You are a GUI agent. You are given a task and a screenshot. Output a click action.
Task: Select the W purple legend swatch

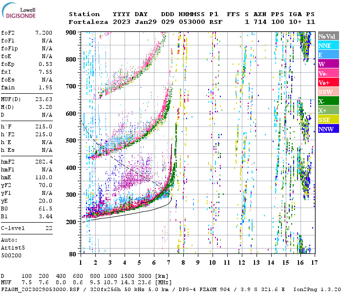(x=328, y=64)
